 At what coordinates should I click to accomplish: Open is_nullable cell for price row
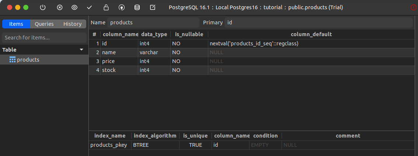[x=189, y=61]
